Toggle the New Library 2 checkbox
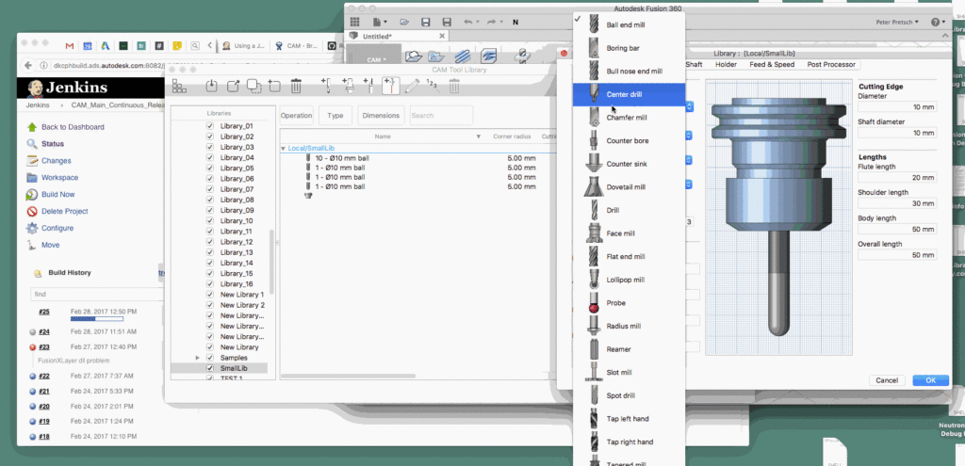Viewport: 965px width, 466px height. 210,305
